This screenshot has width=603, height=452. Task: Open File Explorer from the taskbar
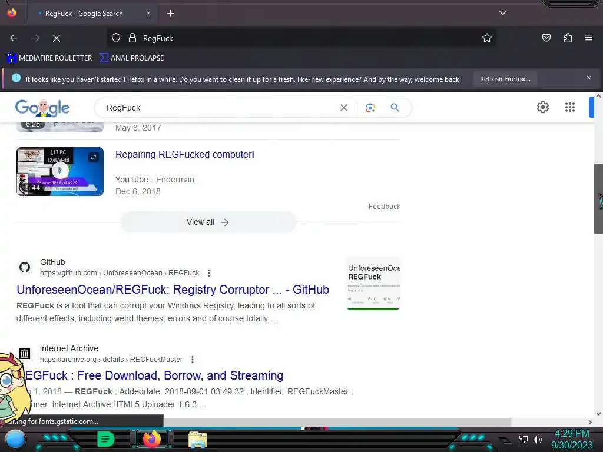click(198, 439)
